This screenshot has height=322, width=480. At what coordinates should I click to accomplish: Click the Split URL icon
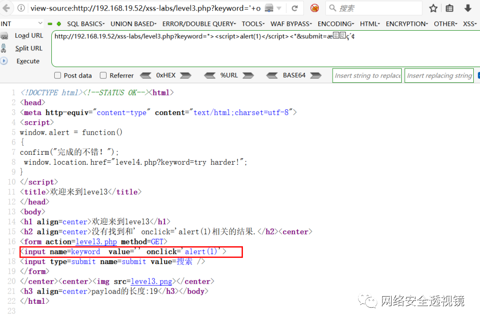click(4, 48)
